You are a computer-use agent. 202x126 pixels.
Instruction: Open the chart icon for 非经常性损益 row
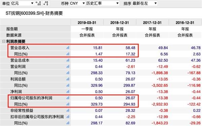coord(68,111)
